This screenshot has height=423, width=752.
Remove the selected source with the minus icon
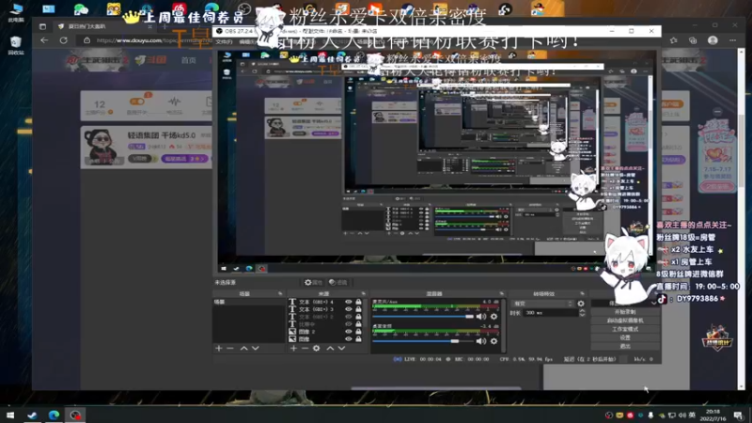pyautogui.click(x=305, y=348)
